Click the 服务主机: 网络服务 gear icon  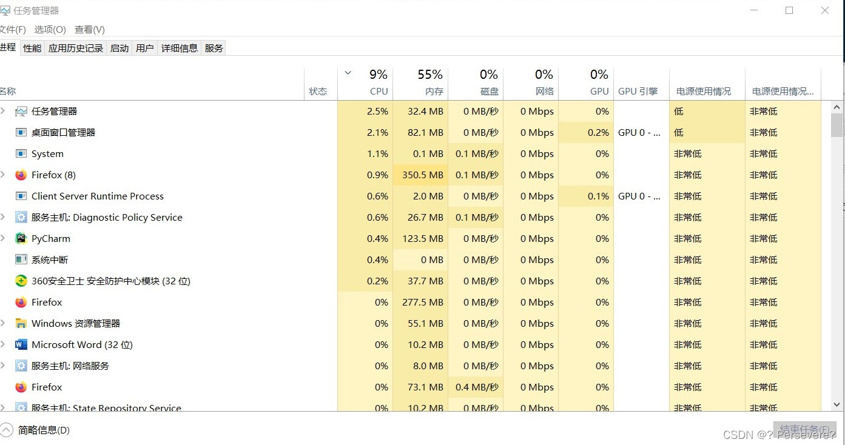point(21,366)
